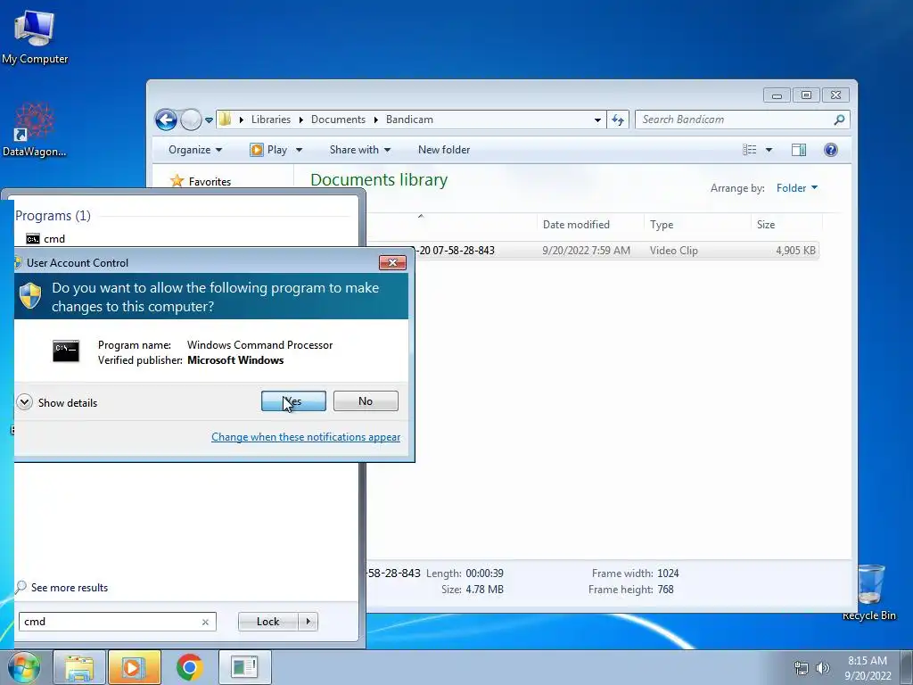Open the network tray icon
The image size is (913, 685).
click(802, 668)
